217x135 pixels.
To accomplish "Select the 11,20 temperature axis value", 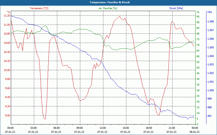I will [x=7, y=16].
